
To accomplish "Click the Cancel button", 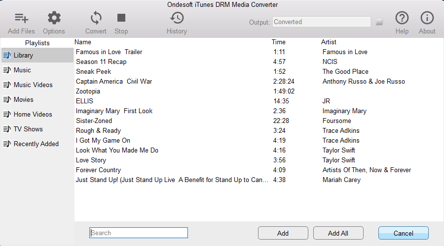I will point(403,233).
